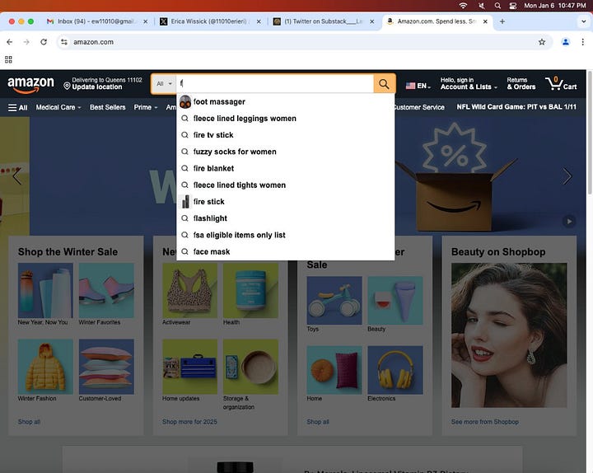
Task: Show previous carousel banner
Action: click(x=16, y=176)
